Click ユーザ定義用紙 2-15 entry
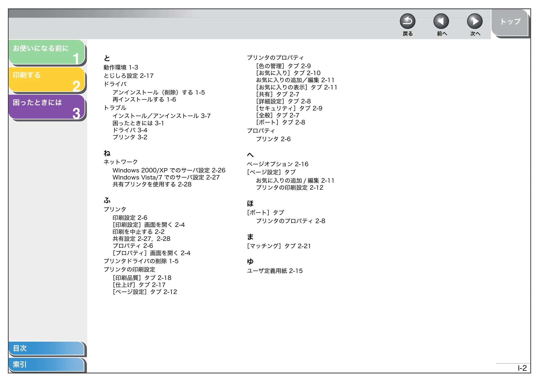 pos(275,271)
